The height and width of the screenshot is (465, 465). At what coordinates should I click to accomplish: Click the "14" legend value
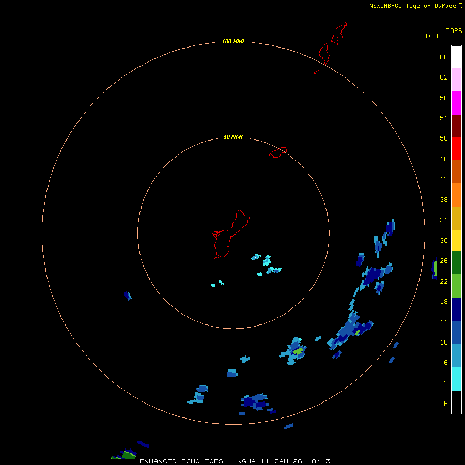point(444,322)
